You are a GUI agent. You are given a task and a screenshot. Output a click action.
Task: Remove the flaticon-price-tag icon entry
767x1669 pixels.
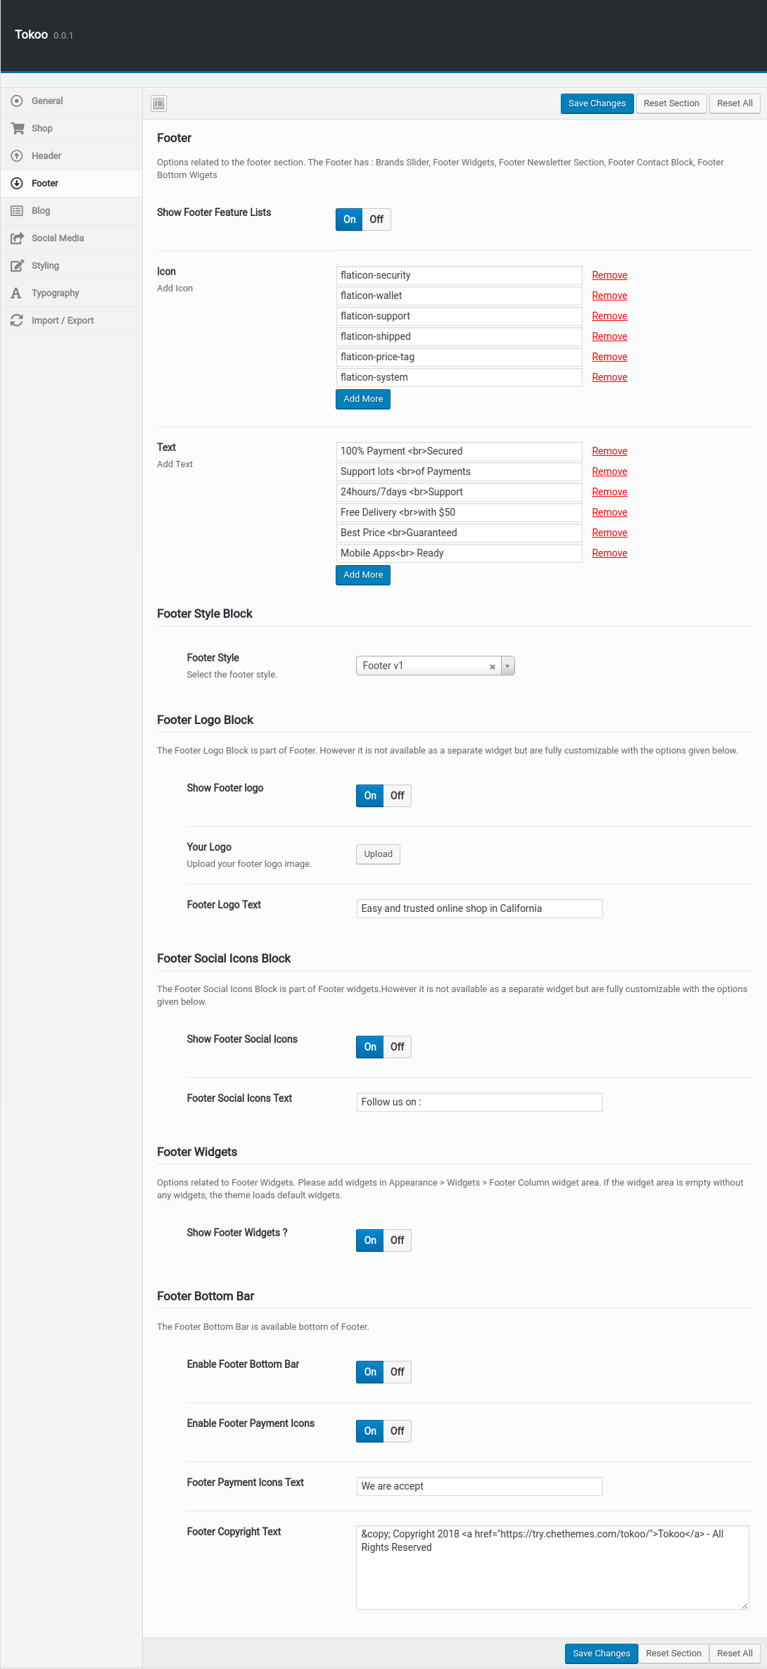(x=609, y=357)
